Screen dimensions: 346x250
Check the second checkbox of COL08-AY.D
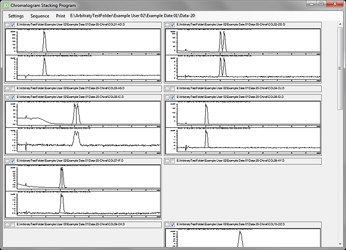172,161
